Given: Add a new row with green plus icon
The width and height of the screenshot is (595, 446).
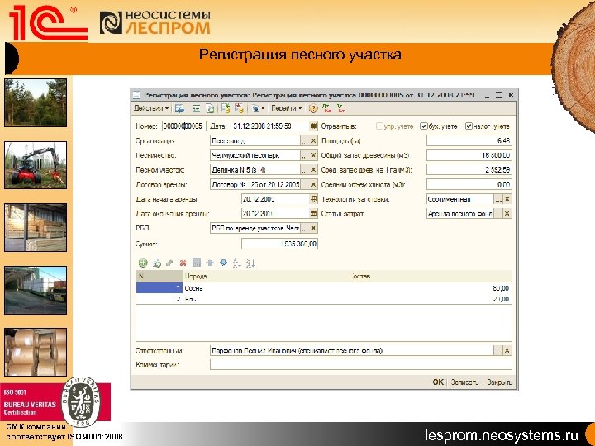Looking at the screenshot, I should click(x=143, y=263).
